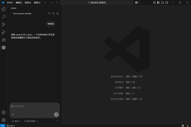Open the Explorer view in activity bar

pyautogui.click(x=4, y=9)
